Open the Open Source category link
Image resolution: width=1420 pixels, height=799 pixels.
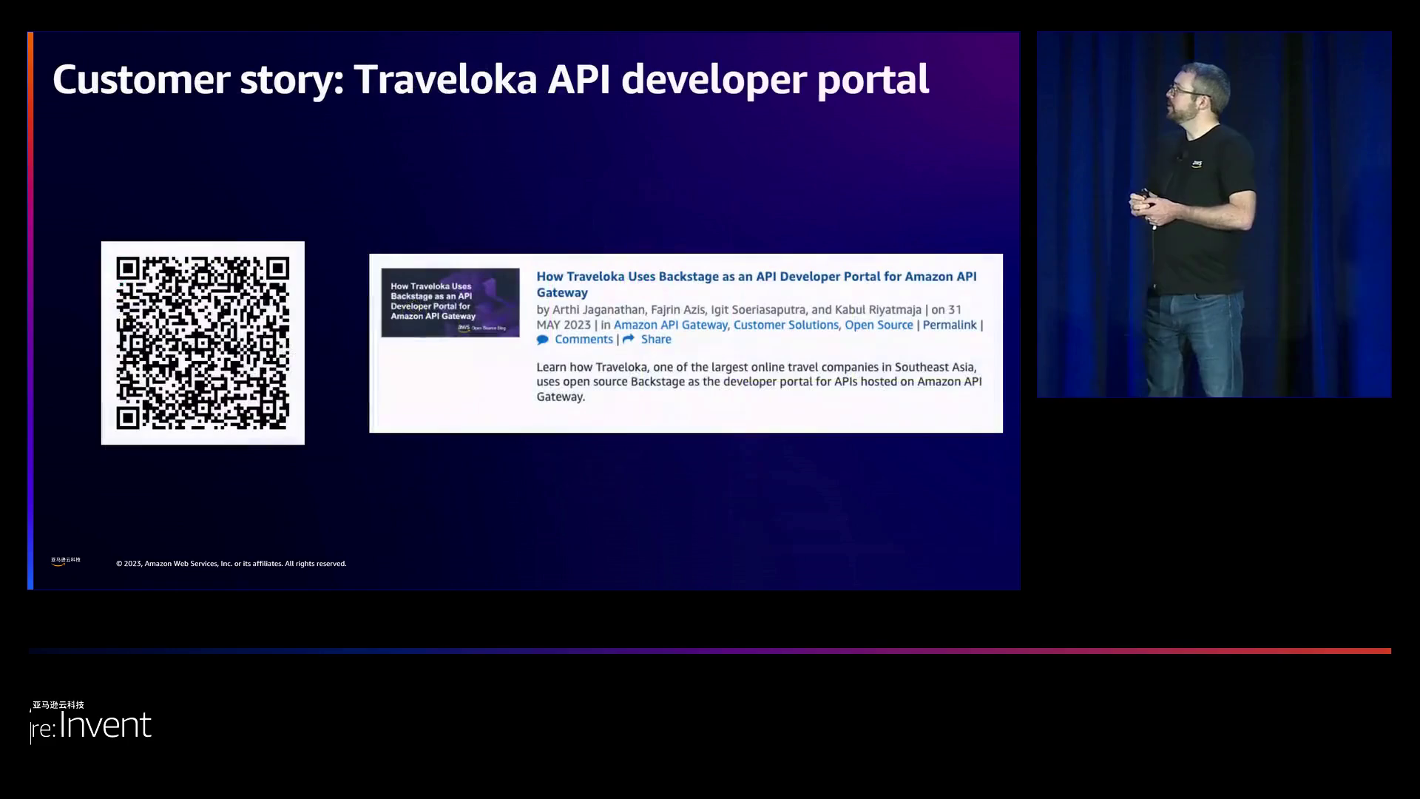[x=879, y=325]
